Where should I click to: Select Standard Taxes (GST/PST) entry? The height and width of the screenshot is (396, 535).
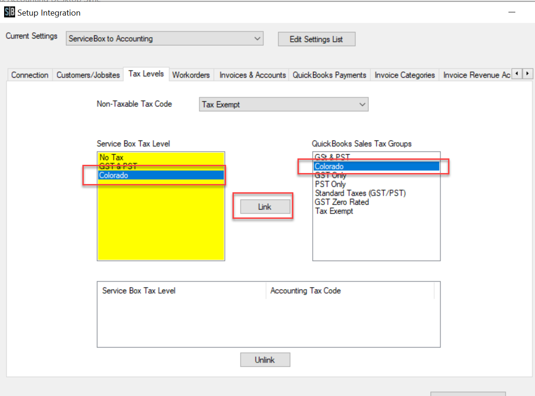tap(376, 193)
